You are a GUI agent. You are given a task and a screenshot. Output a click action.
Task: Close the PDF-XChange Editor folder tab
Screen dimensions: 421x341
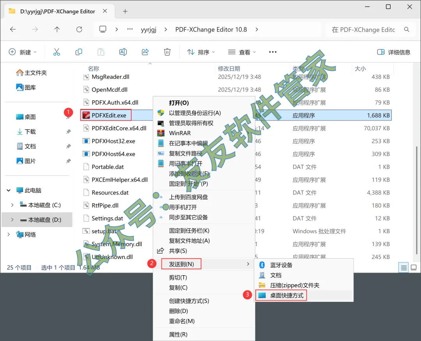point(105,11)
